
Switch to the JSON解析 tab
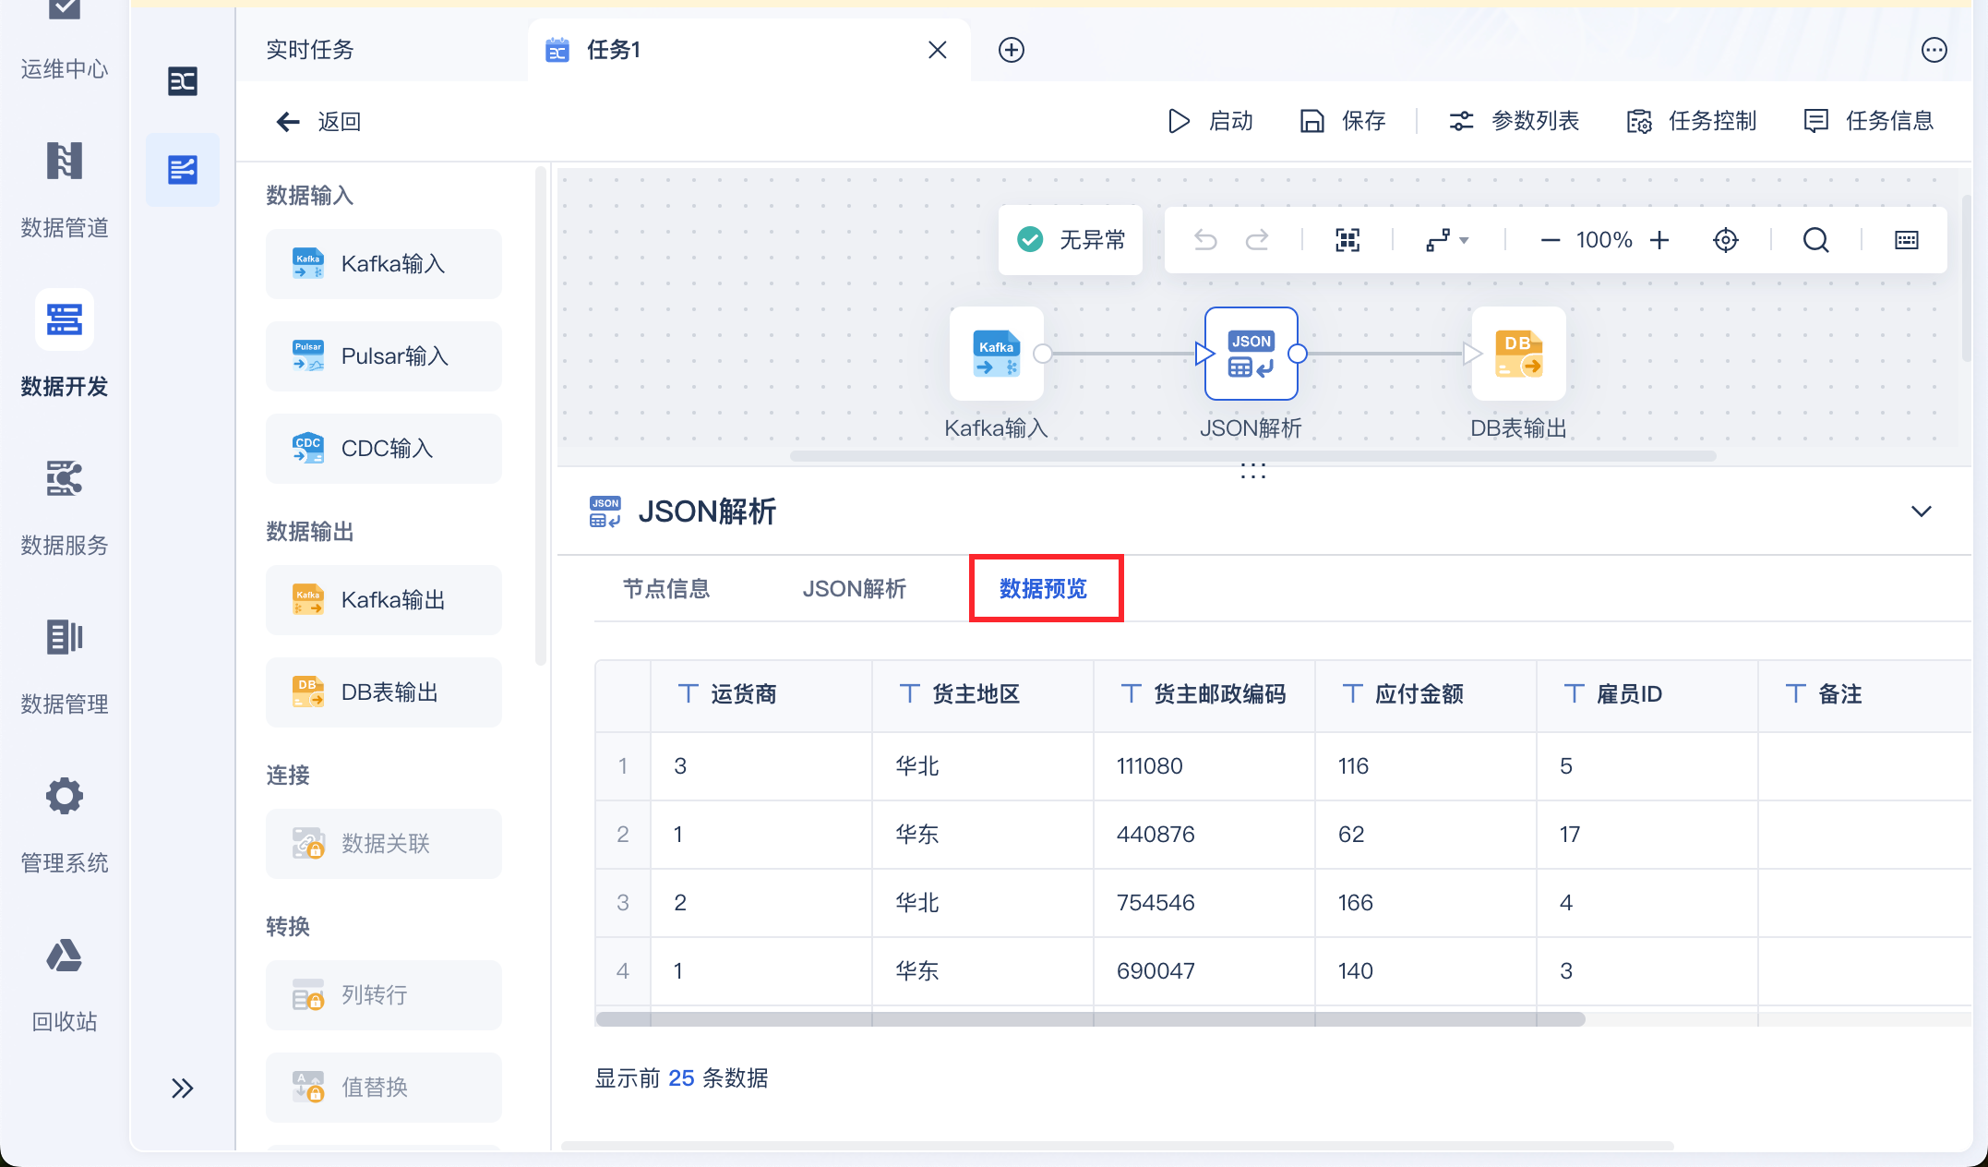click(854, 589)
